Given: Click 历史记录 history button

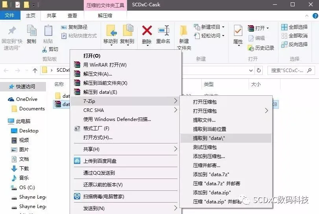Looking at the screenshot, I should (x=261, y=48).
